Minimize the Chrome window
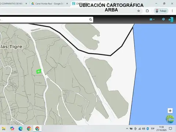The image size is (176, 132). pos(156,4)
